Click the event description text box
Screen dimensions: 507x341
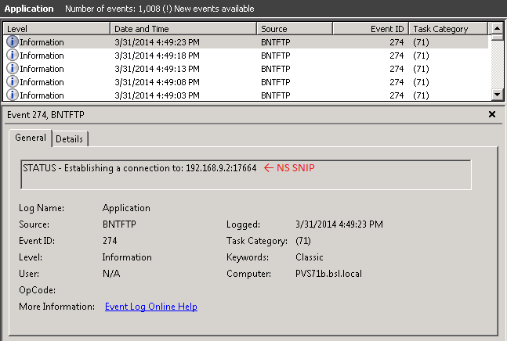pos(247,174)
